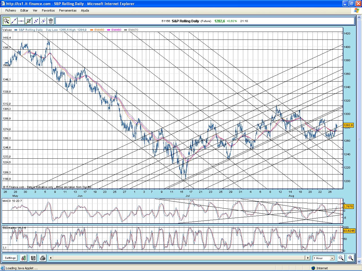362x271 pixels.
Task: Open the Ficheiro menu
Action: 11,10
